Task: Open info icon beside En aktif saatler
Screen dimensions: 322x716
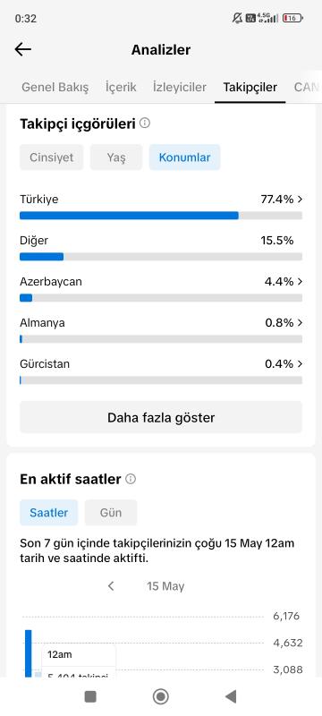Action: (131, 479)
